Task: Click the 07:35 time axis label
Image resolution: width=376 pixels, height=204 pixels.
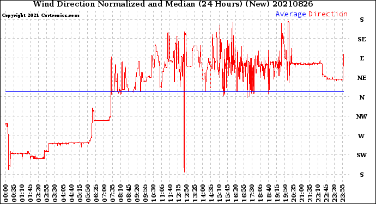Action: click(x=112, y=193)
